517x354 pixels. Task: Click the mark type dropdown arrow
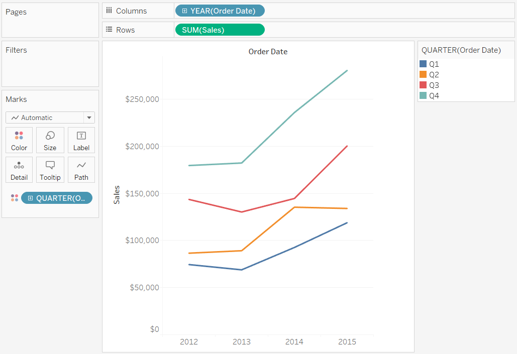click(89, 117)
